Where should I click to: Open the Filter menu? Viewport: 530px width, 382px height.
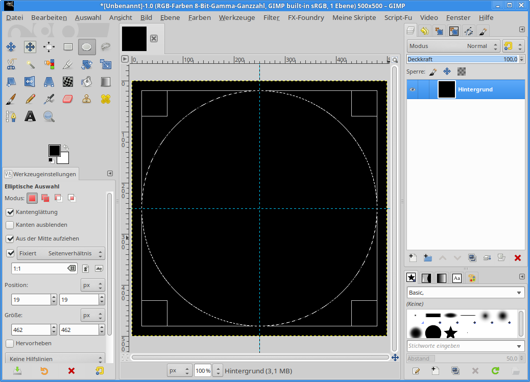tap(271, 17)
